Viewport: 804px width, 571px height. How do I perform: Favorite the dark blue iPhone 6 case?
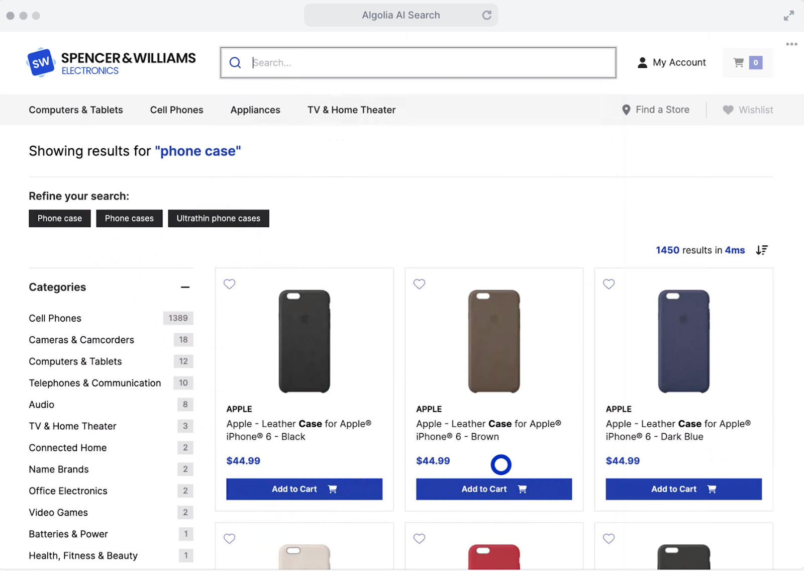click(x=609, y=284)
